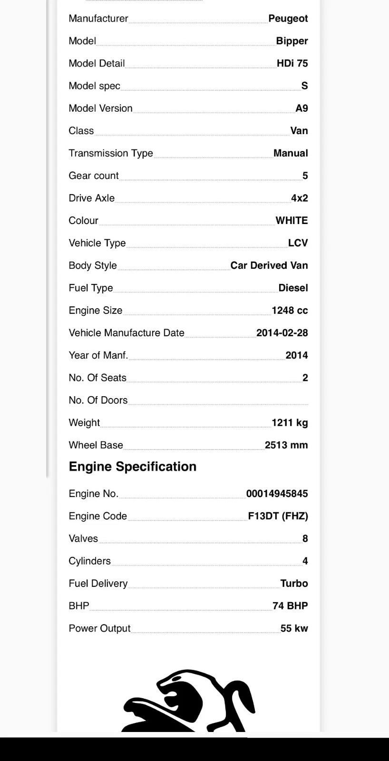Select the Manufacturer value Peugeot
389x761 pixels.
[x=288, y=19]
